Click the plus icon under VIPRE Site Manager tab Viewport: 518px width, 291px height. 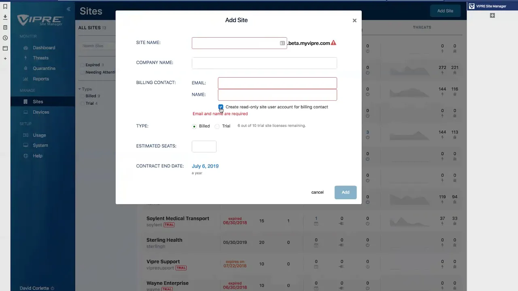coord(493,15)
